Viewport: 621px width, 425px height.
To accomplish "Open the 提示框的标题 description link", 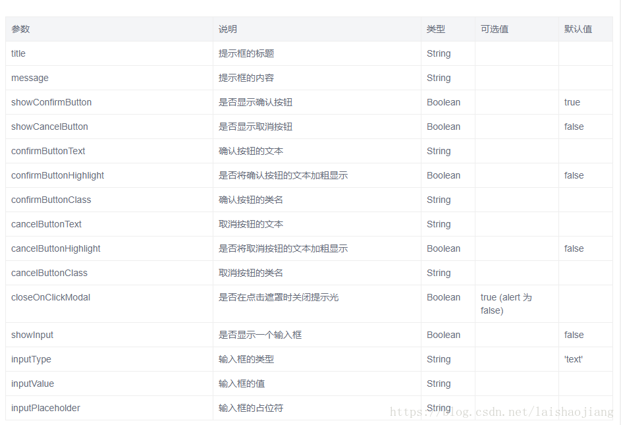I will 246,53.
